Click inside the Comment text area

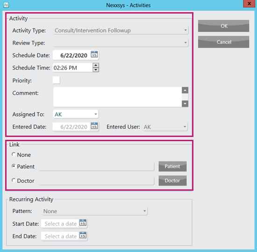[117, 97]
